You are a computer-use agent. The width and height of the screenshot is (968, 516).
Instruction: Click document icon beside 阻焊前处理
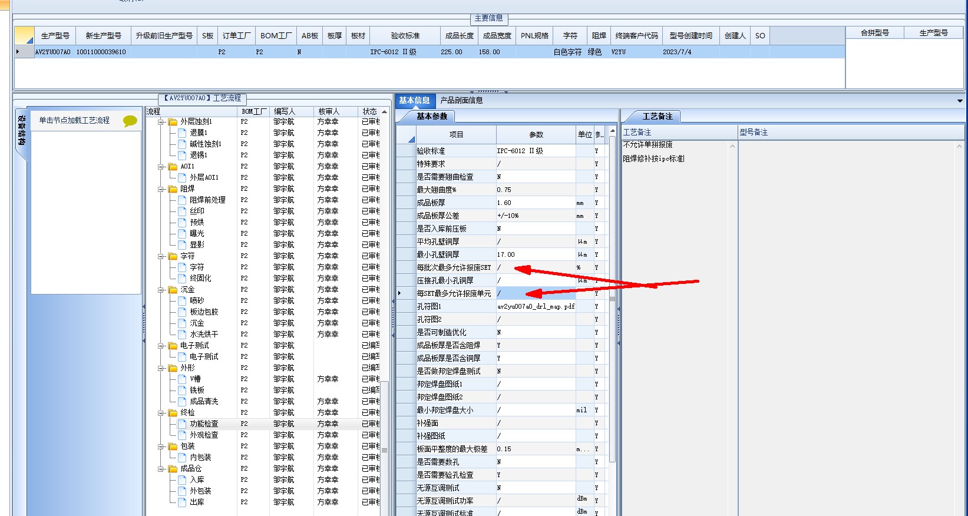182,200
